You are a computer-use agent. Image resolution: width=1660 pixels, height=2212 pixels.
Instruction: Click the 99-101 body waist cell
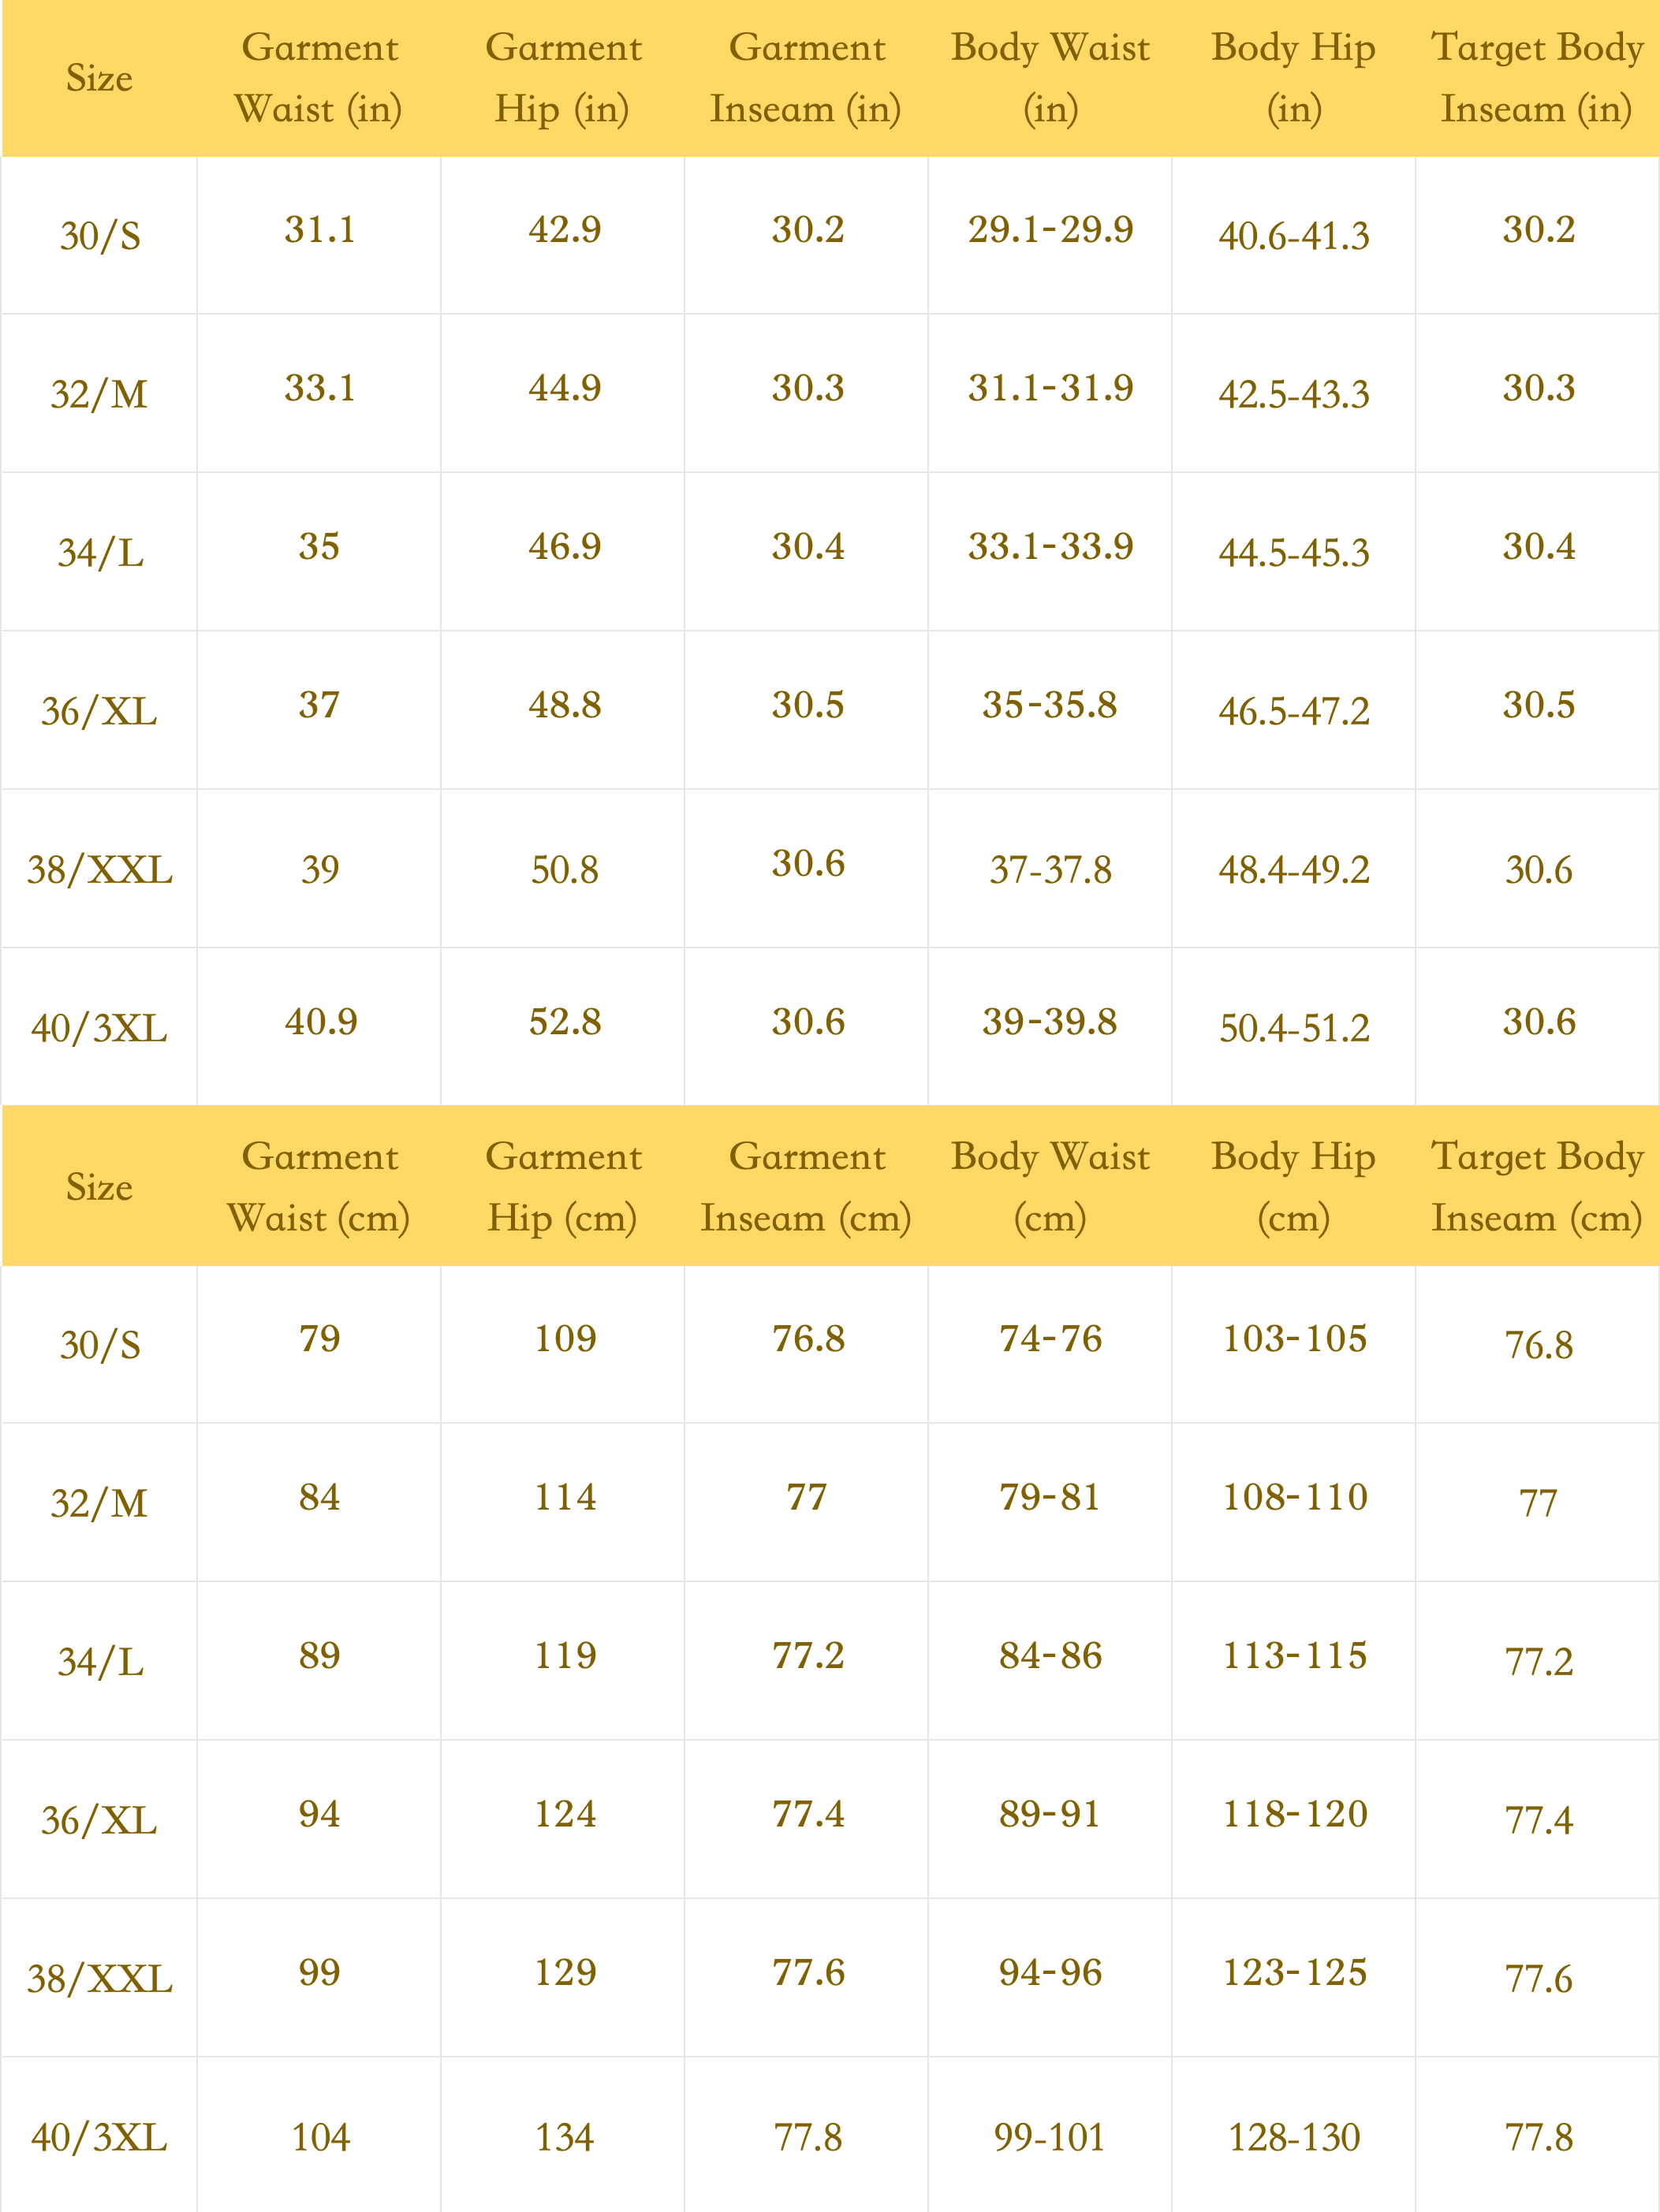point(1050,2137)
